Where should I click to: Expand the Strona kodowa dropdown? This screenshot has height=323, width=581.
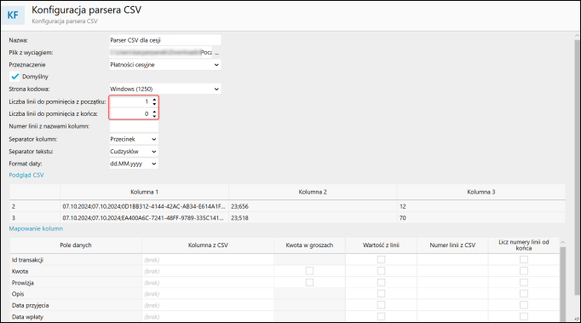coord(165,89)
